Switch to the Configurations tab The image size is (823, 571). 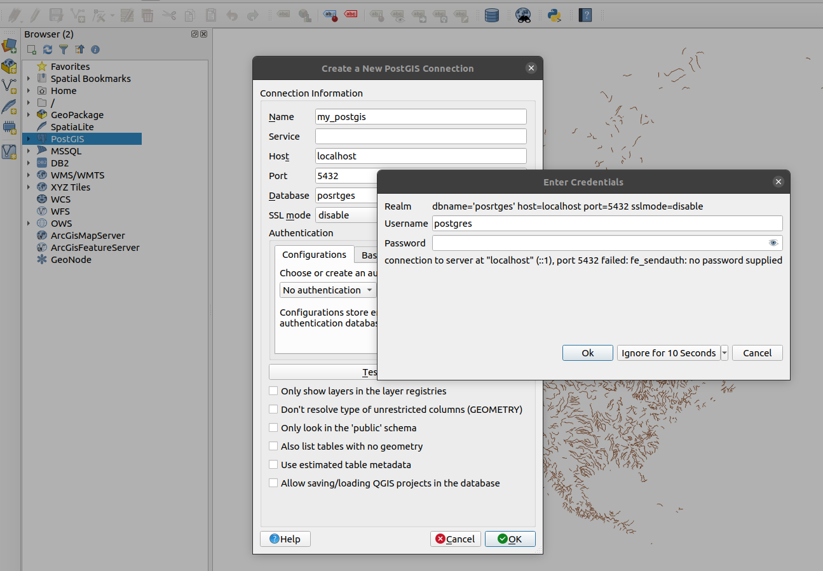[314, 255]
